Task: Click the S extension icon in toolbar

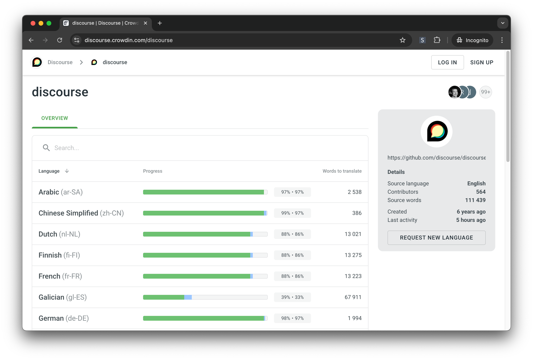Action: pos(422,40)
